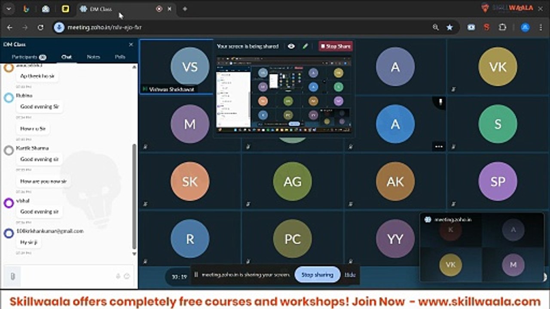Open the camera extension icon
Image resolution: width=550 pixels, height=309 pixels.
click(471, 27)
